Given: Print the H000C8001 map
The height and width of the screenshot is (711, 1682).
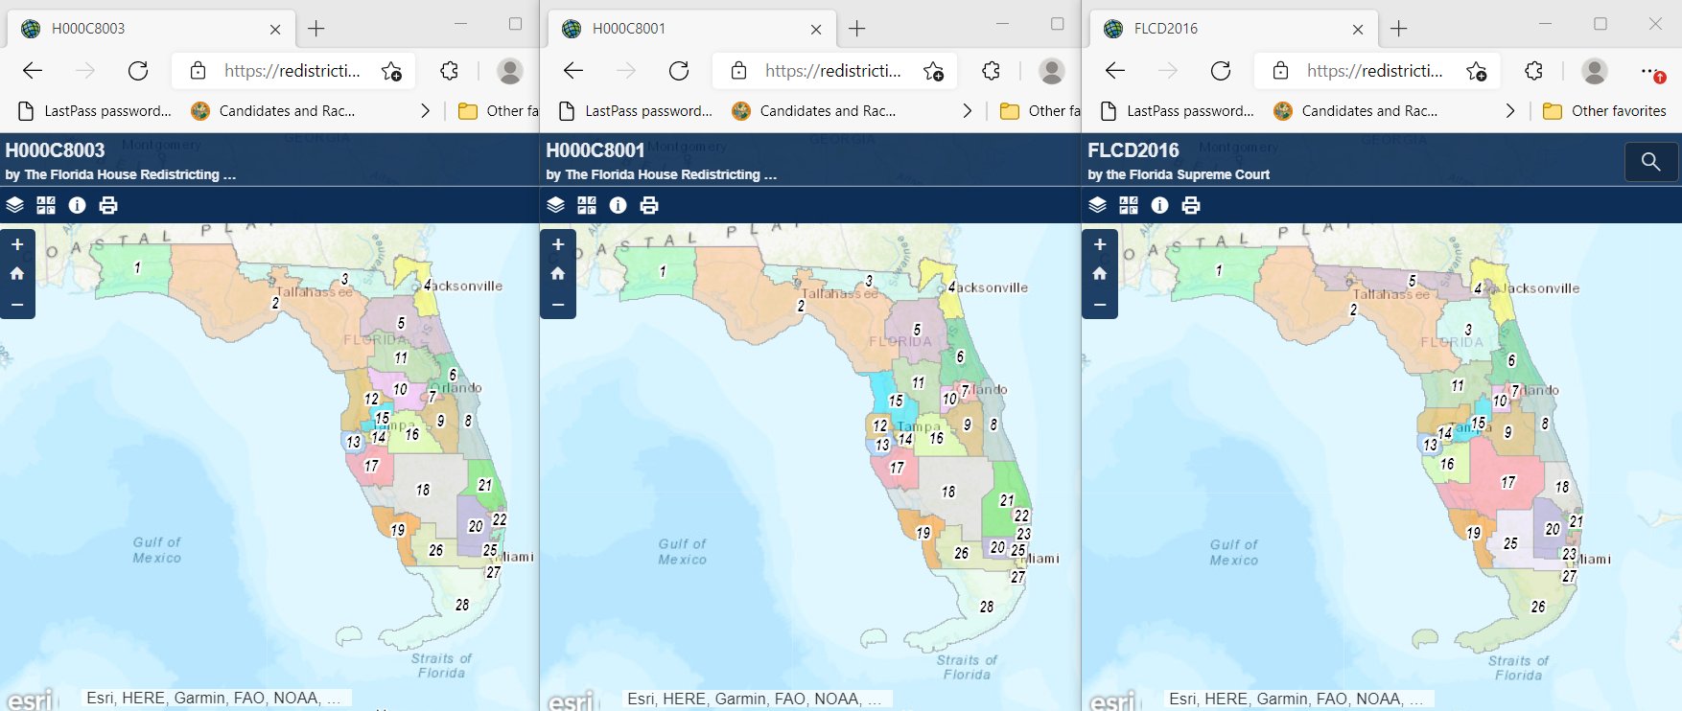Looking at the screenshot, I should tap(649, 205).
